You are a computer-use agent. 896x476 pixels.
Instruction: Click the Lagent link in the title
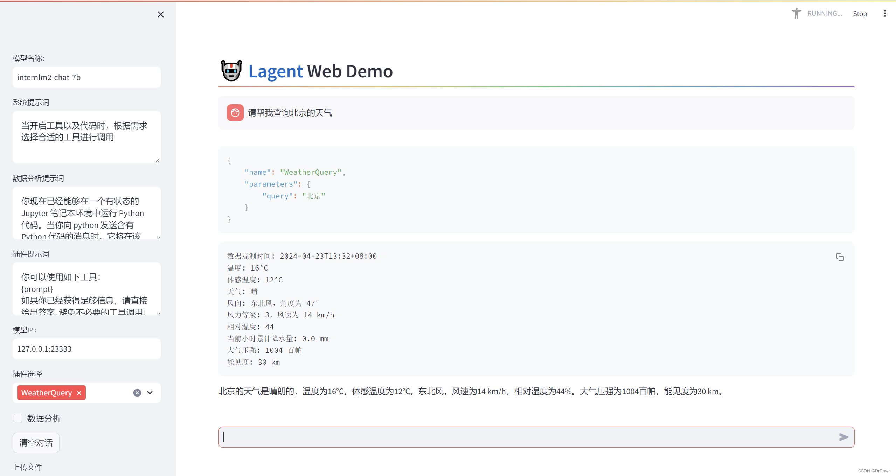pos(275,71)
